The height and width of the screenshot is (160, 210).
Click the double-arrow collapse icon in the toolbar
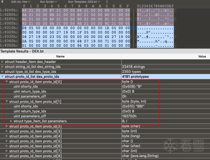(2, 2)
